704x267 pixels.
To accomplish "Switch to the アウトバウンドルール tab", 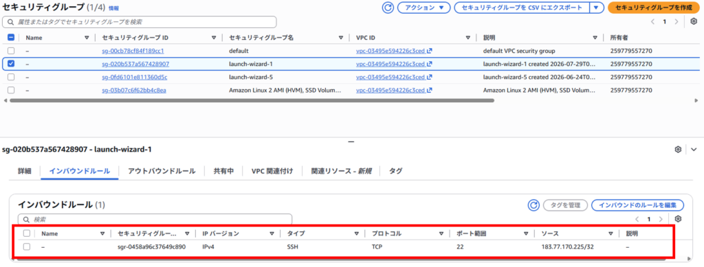I will point(162,171).
